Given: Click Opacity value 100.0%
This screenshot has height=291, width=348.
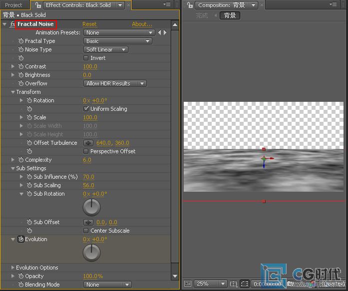Looking at the screenshot, I should point(93,276).
